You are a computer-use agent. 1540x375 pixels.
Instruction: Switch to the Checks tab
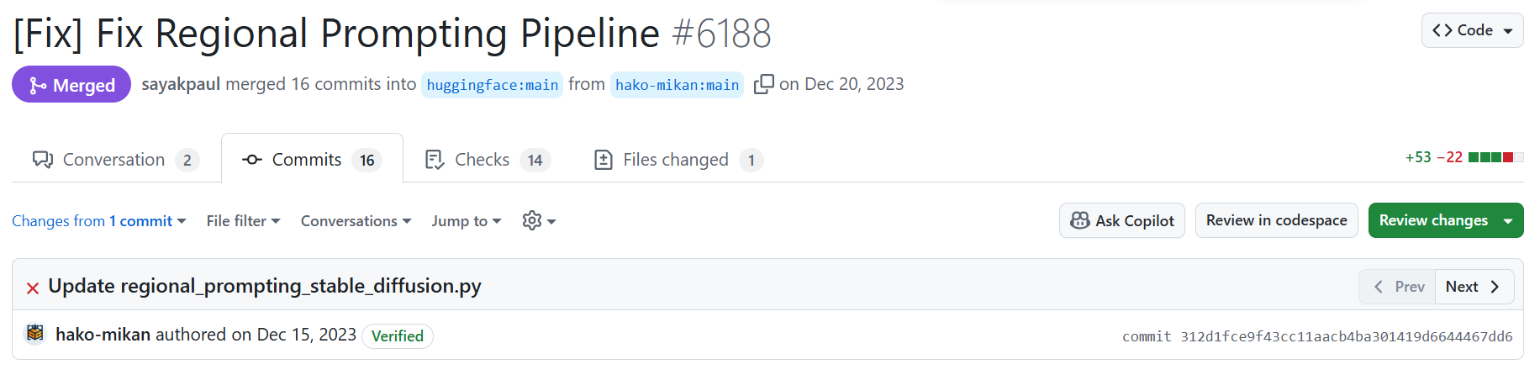tap(488, 160)
